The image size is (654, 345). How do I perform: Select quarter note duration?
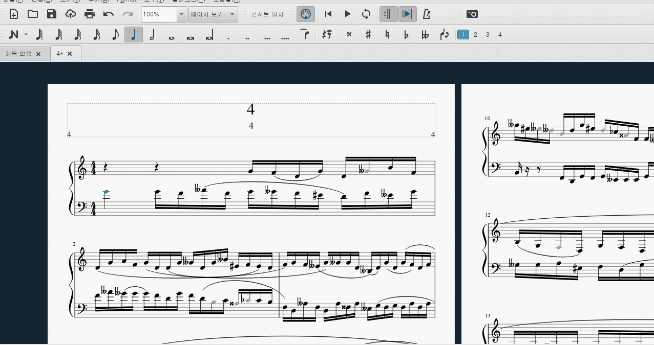(134, 35)
